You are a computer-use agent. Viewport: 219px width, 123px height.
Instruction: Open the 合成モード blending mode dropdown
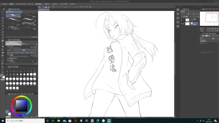[24, 50]
